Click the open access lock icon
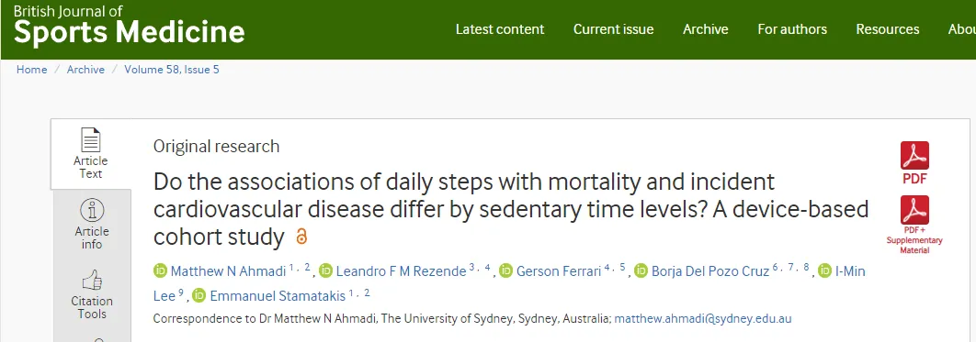The width and height of the screenshot is (976, 342). [301, 237]
